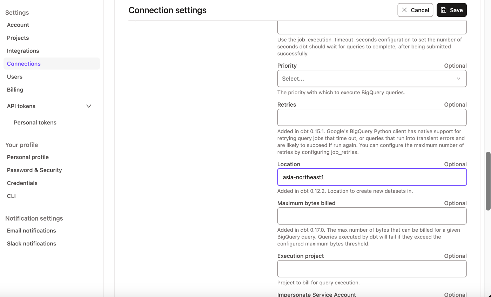The image size is (491, 297).
Task: Click the "Connection settings" heading
Action: pos(167,10)
